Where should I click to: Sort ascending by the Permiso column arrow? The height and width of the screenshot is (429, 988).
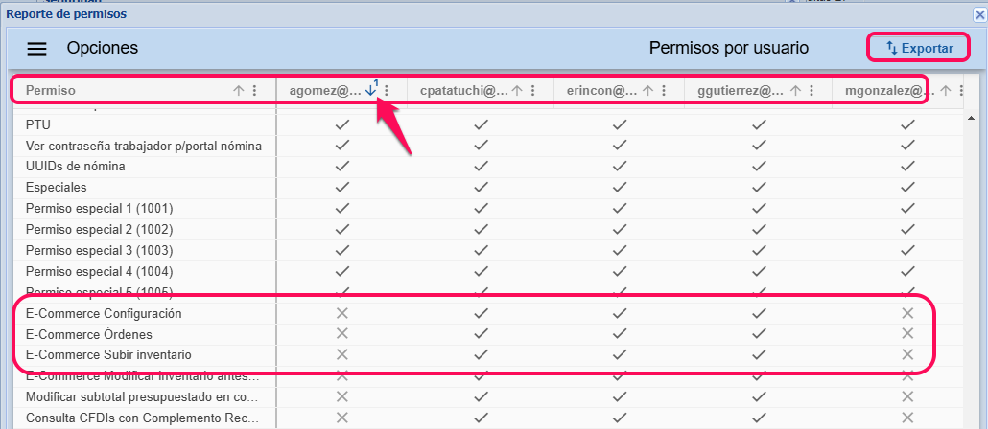239,91
